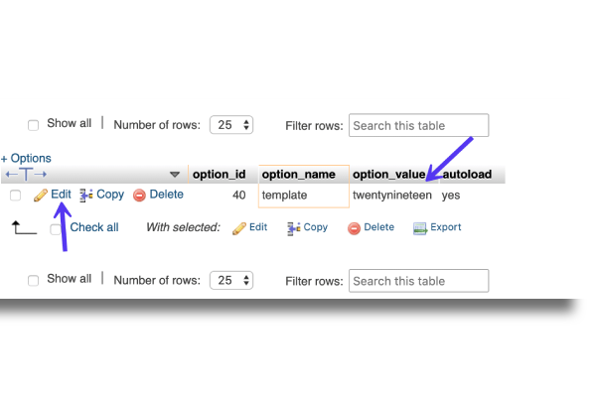Open the bottom Number of rows dropdown
Screen dimensions: 596x397
(x=231, y=280)
